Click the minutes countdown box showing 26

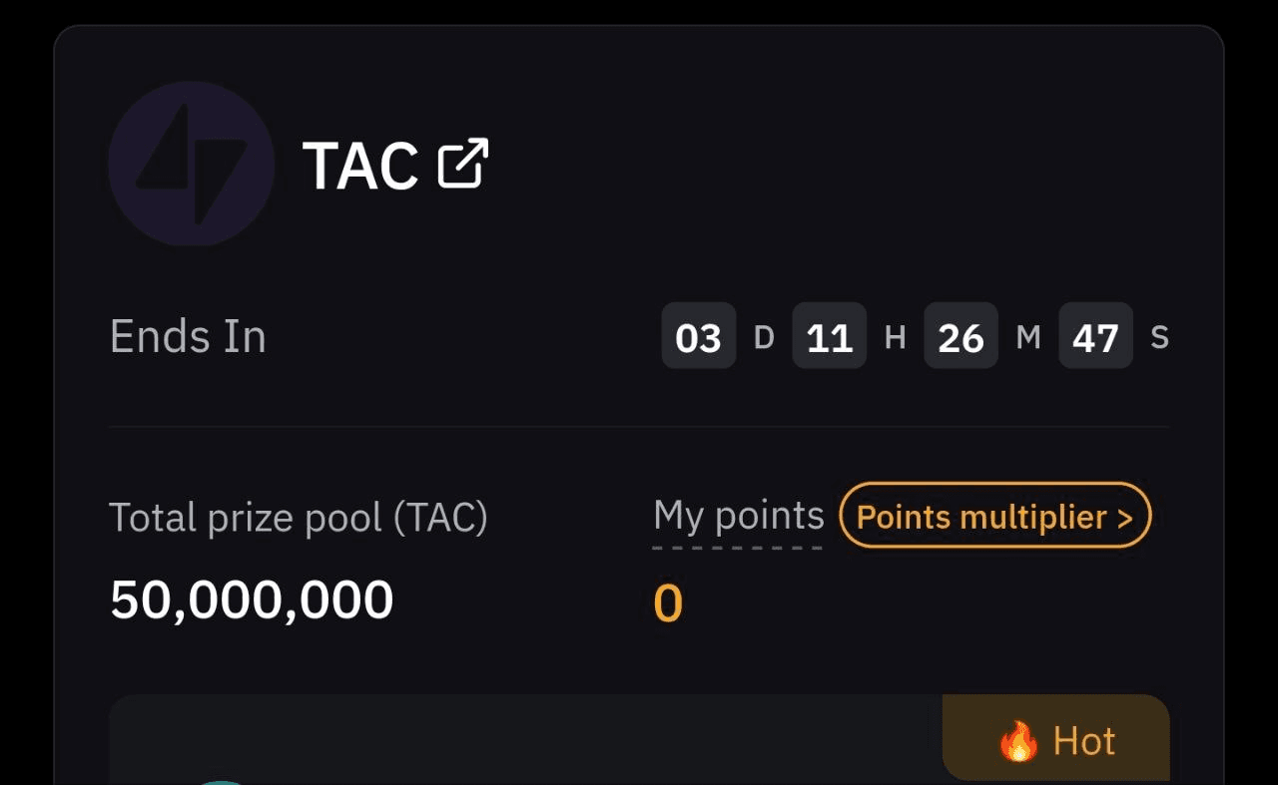tap(960, 336)
